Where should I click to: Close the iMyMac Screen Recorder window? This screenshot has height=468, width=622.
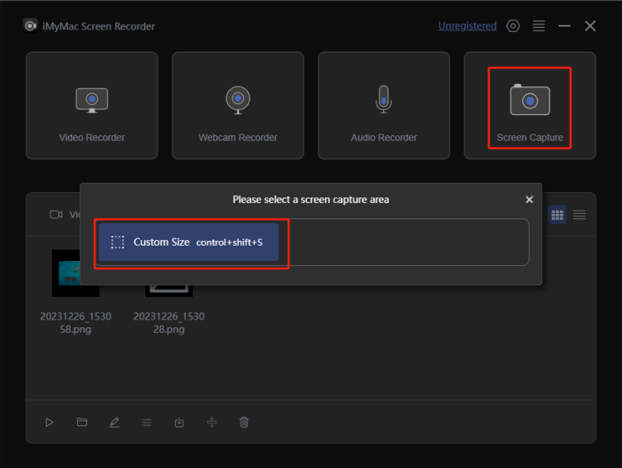(x=590, y=26)
